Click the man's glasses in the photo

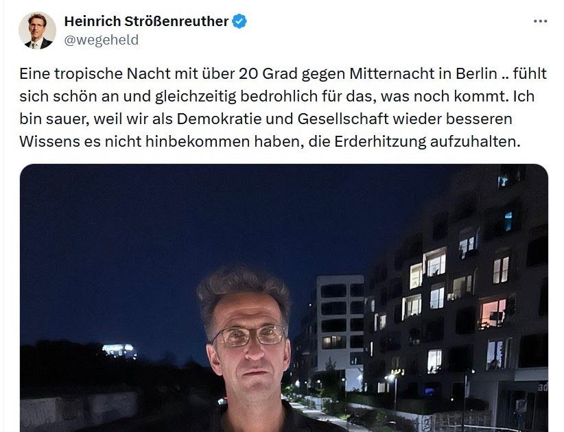250,336
